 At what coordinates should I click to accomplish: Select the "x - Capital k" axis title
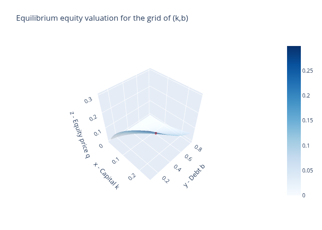pos(107,175)
